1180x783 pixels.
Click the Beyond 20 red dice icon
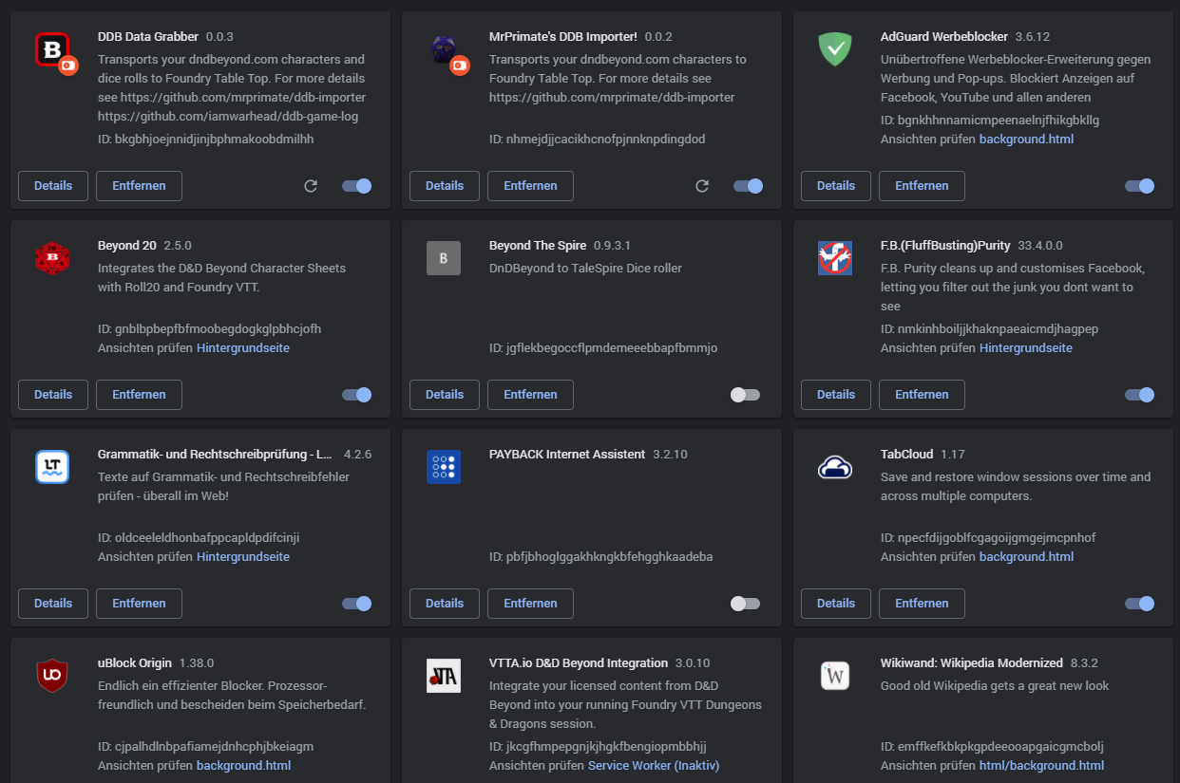(52, 257)
